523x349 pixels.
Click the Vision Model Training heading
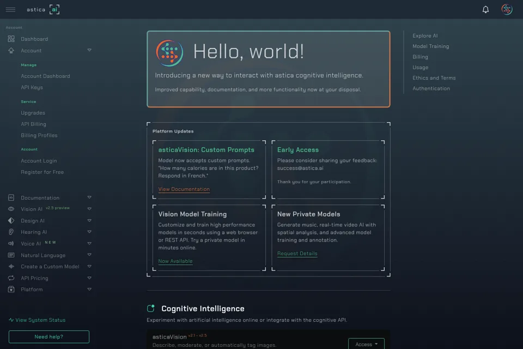point(192,214)
